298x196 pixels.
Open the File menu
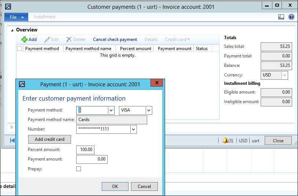click(16, 17)
